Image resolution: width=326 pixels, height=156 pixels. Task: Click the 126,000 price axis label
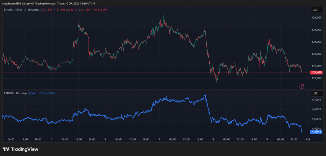click(316, 18)
